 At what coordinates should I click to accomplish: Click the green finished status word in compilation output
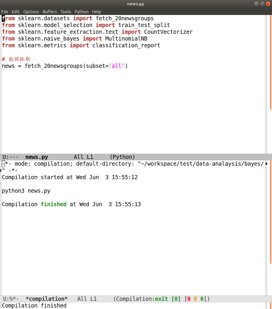54,204
